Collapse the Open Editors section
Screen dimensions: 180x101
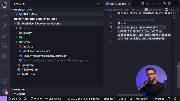[12, 10]
